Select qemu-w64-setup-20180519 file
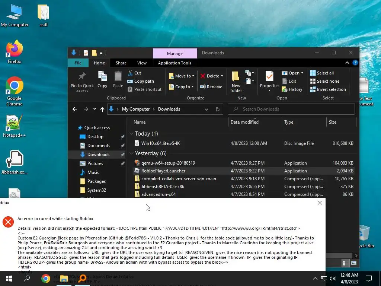Image resolution: width=381 pixels, height=286 pixels. tap(244, 163)
